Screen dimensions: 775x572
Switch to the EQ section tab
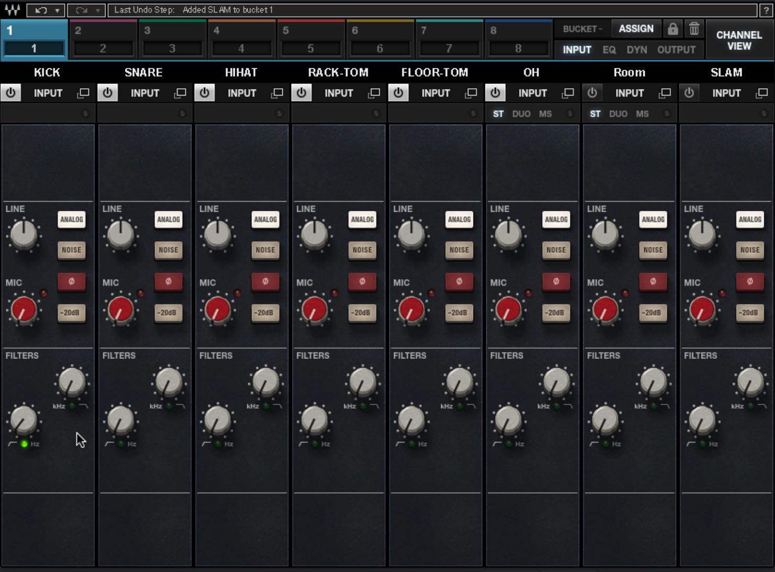tap(609, 50)
